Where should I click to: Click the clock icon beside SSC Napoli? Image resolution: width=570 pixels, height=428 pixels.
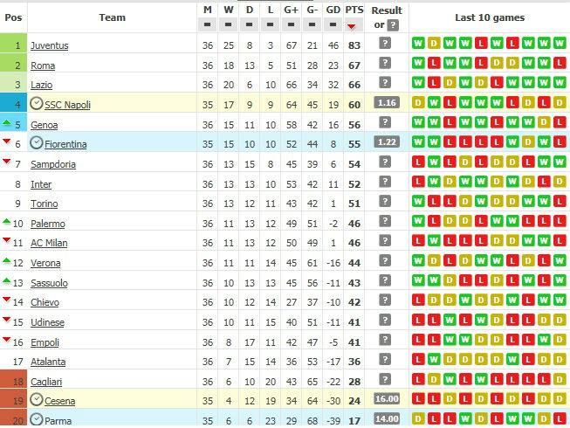(37, 104)
